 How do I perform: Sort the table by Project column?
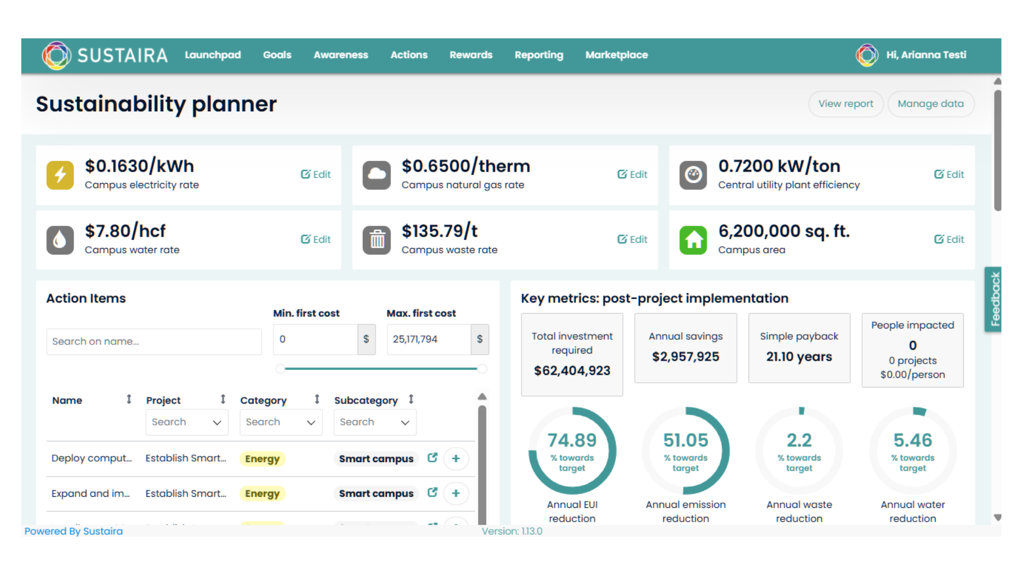[222, 399]
